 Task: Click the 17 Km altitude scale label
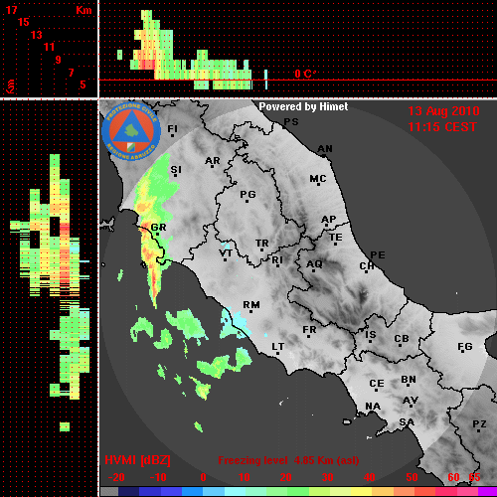(x=12, y=10)
